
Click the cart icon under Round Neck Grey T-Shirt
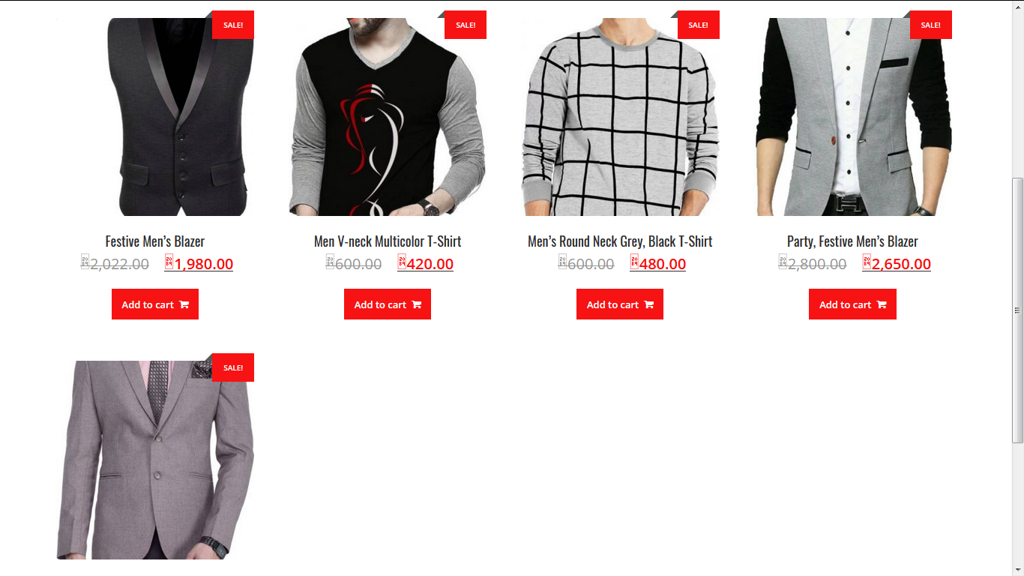click(x=648, y=304)
